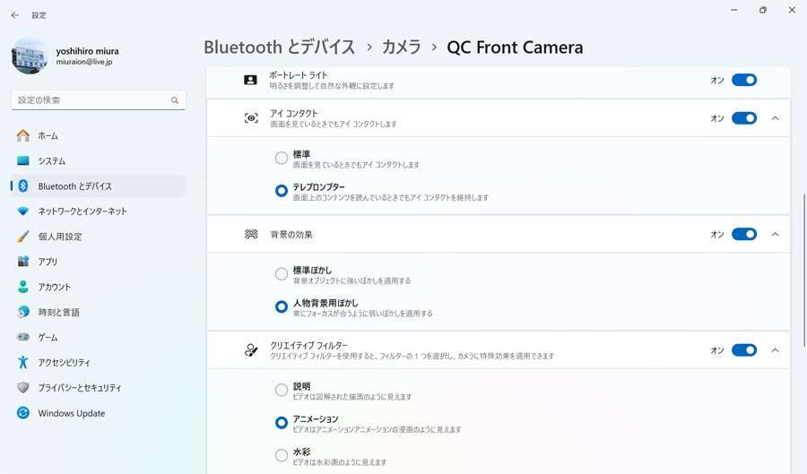Collapse the クリエイティブ フィルター section chevron
Image resolution: width=807 pixels, height=474 pixels.
(x=775, y=350)
